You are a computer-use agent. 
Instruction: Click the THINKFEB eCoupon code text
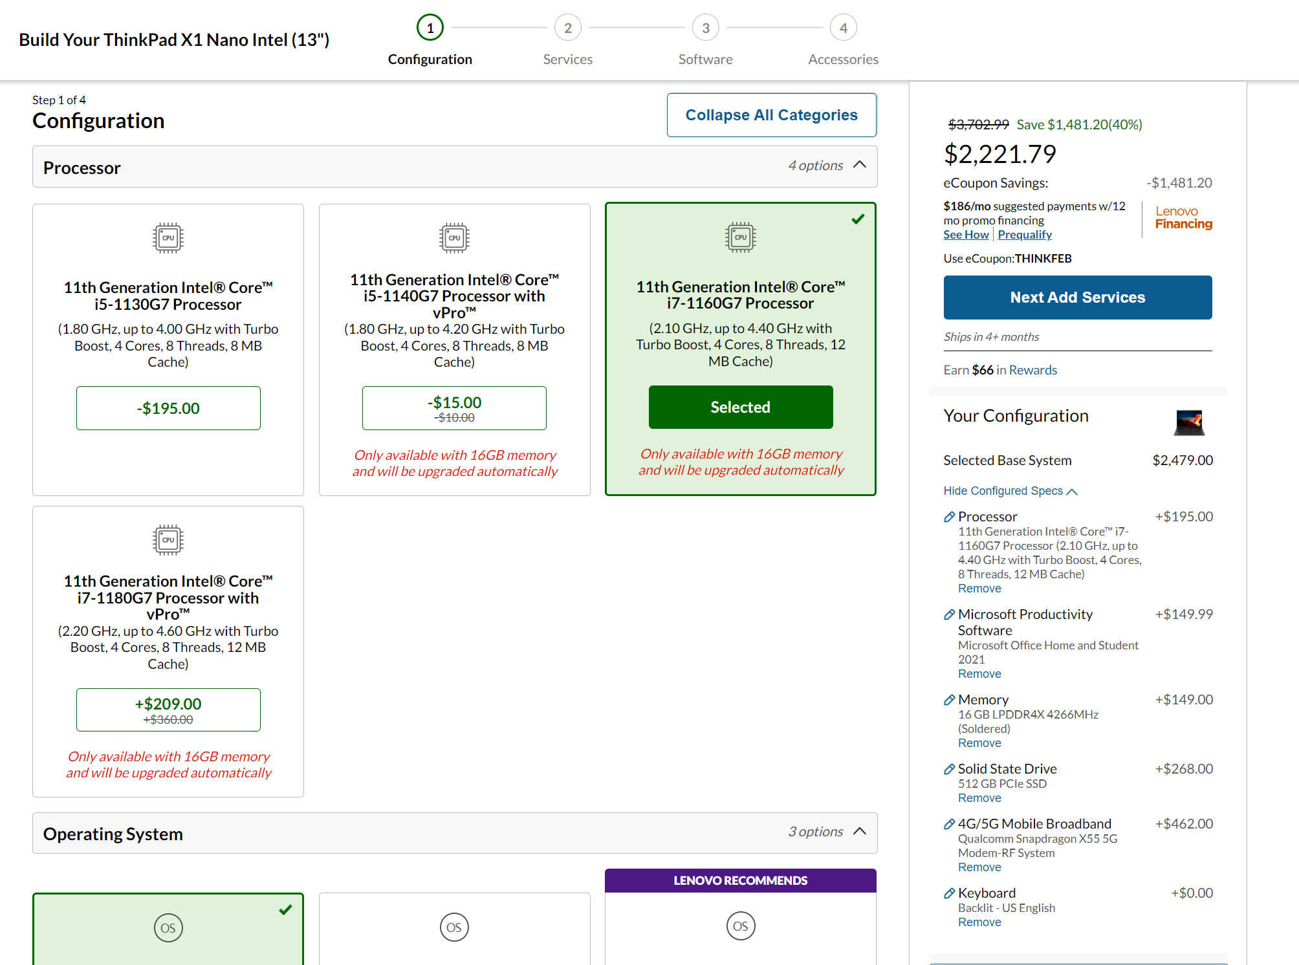tap(1043, 259)
